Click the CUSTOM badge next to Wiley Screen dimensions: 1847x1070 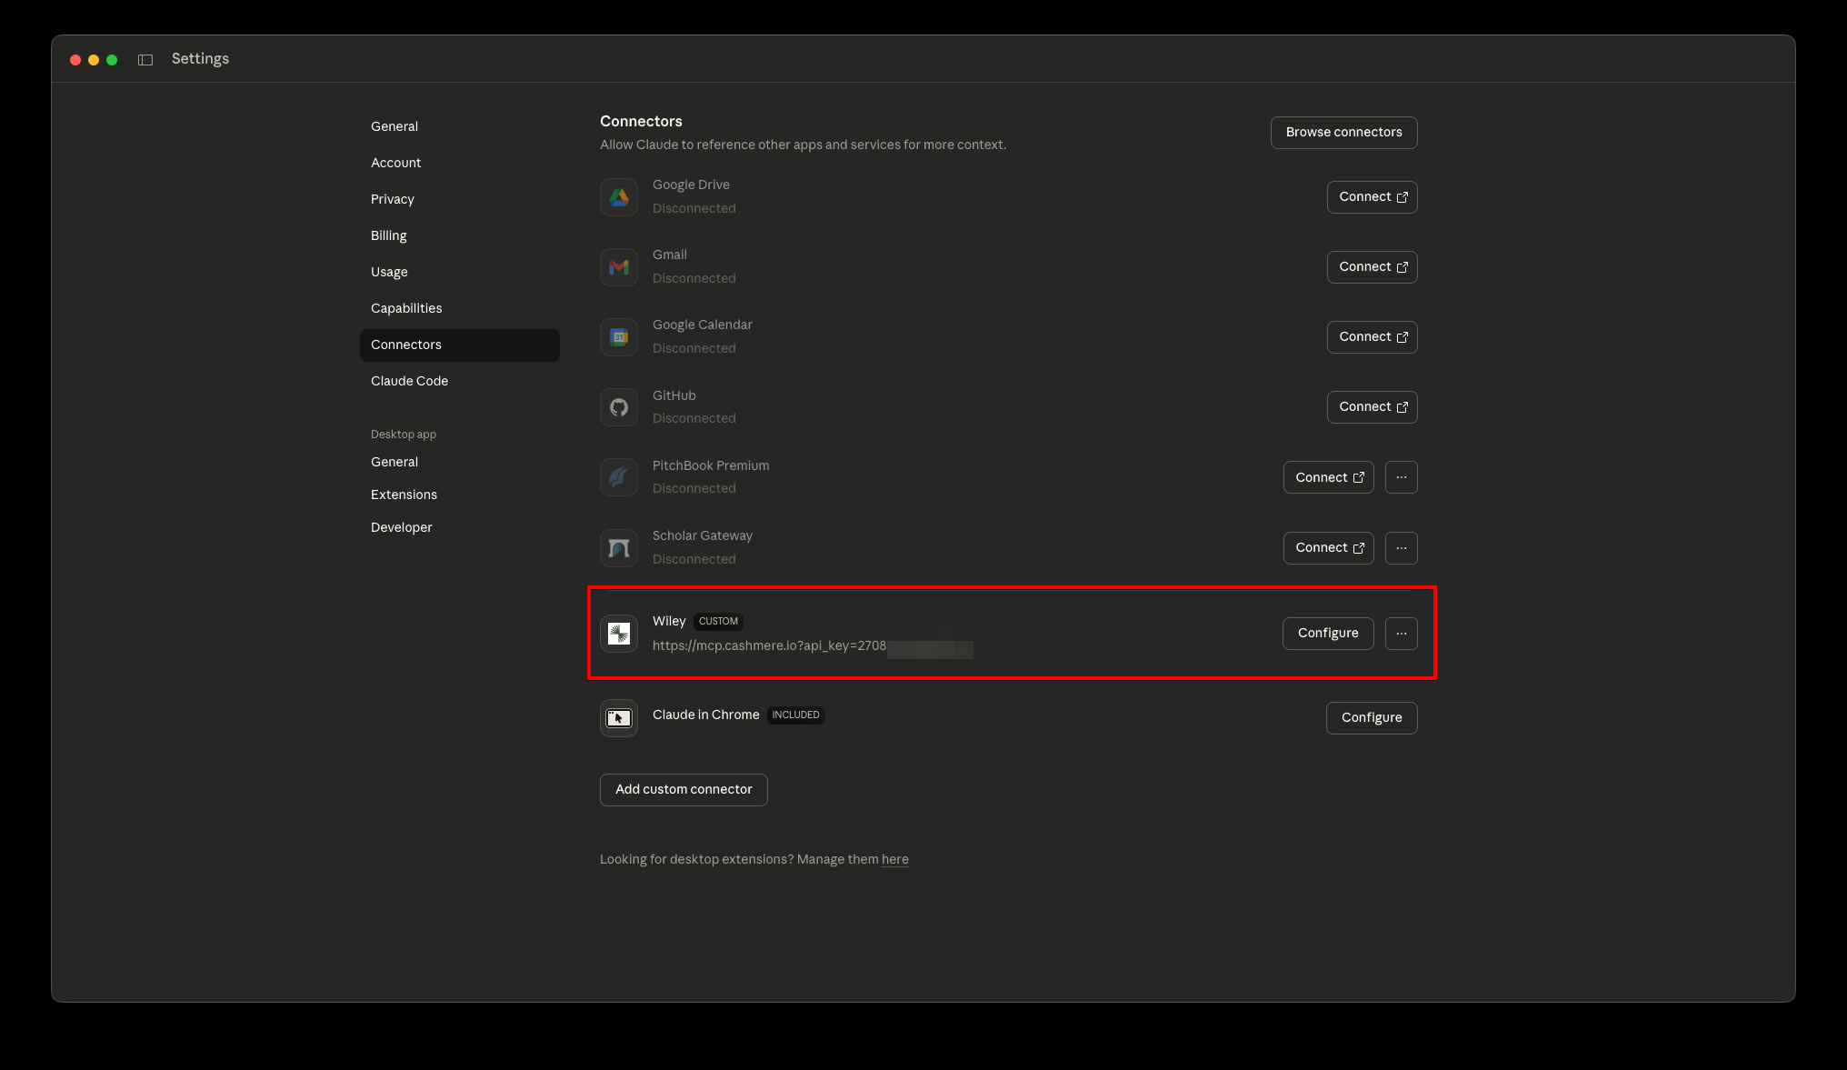(718, 622)
